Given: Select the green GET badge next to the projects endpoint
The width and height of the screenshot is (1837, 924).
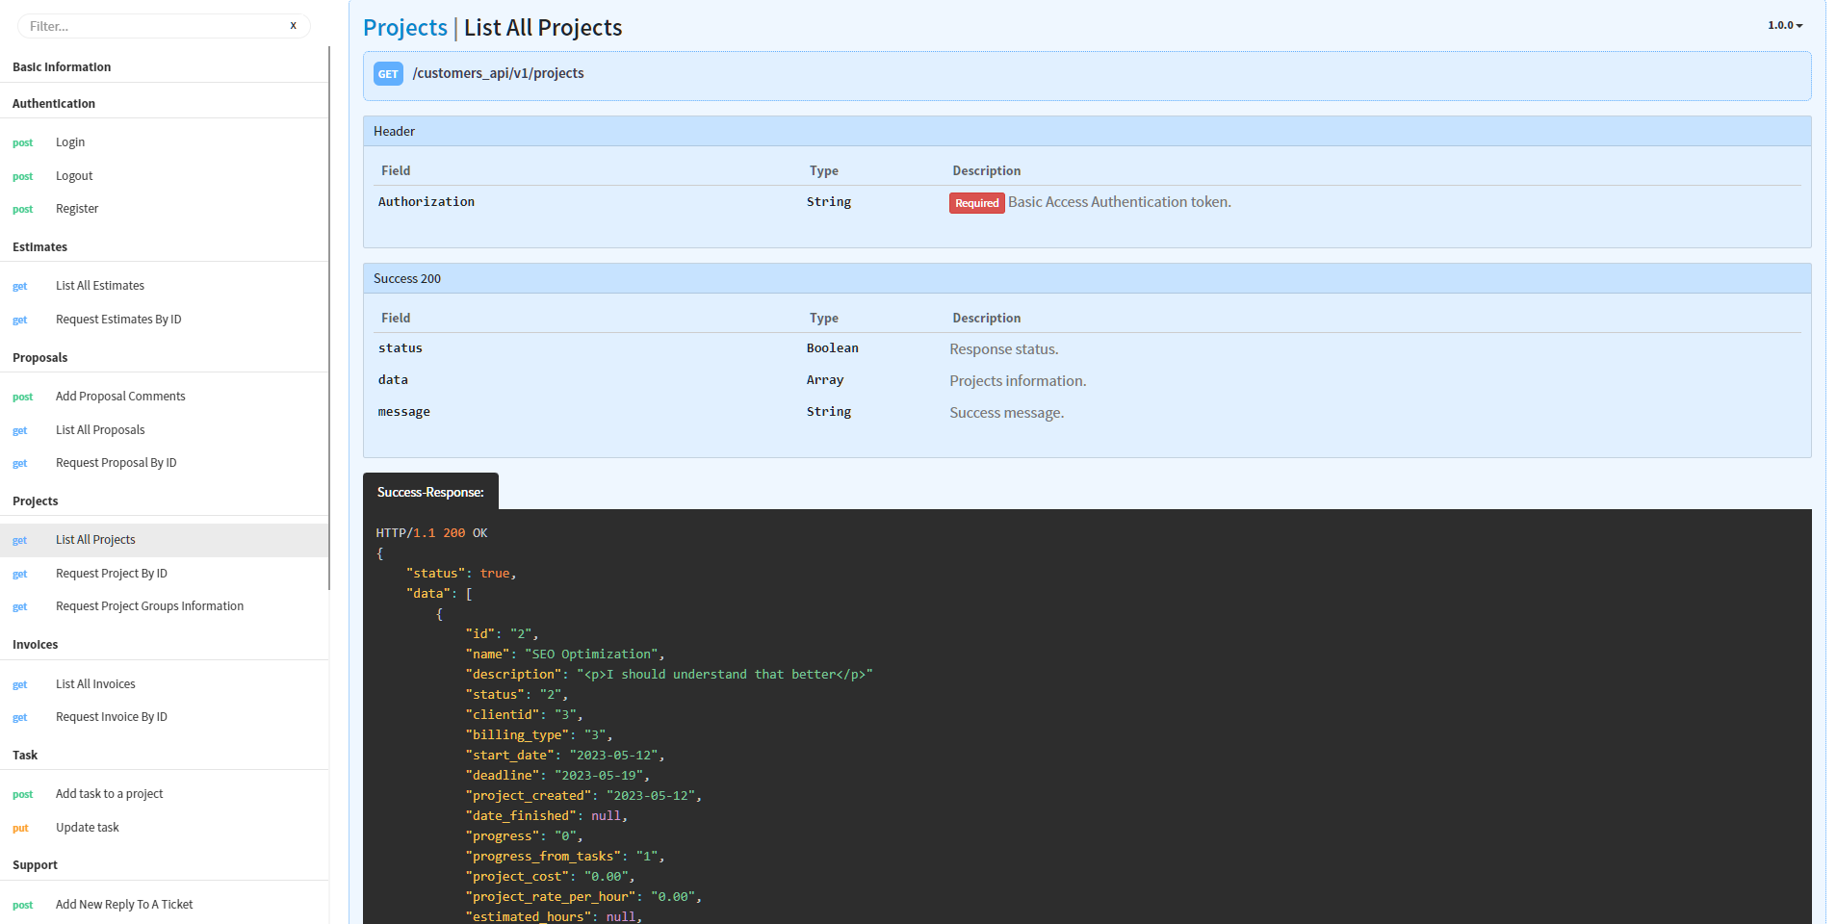Looking at the screenshot, I should point(387,73).
